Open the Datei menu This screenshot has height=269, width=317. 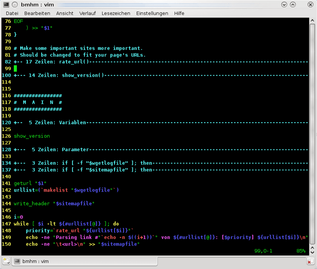pos(12,13)
